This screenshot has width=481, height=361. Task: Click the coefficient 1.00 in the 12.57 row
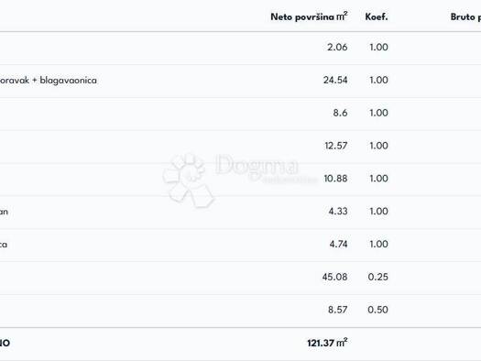(379, 146)
